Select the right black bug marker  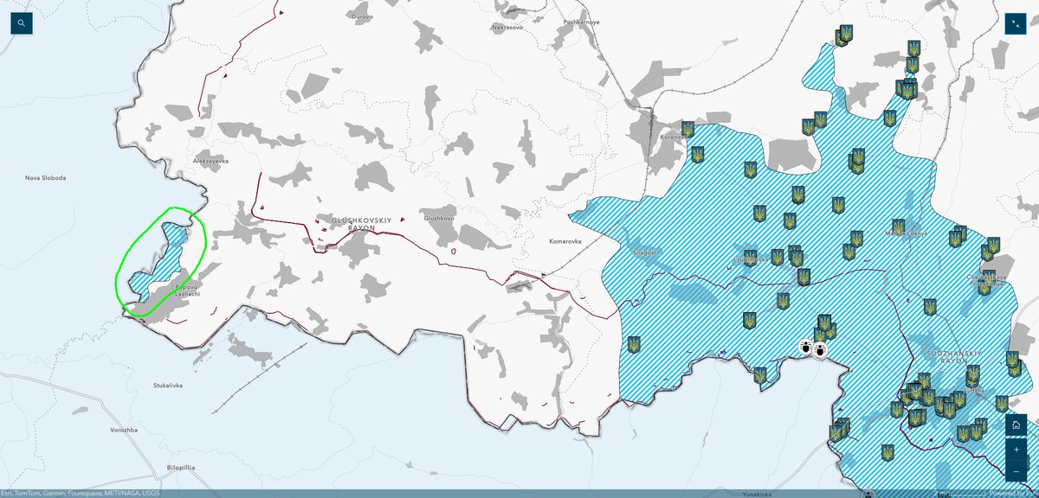coord(820,349)
